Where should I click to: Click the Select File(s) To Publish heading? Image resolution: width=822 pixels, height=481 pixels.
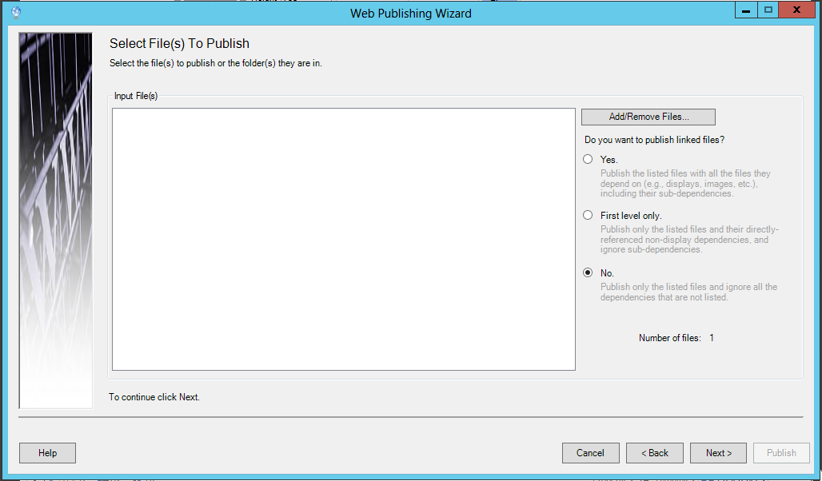tap(179, 44)
